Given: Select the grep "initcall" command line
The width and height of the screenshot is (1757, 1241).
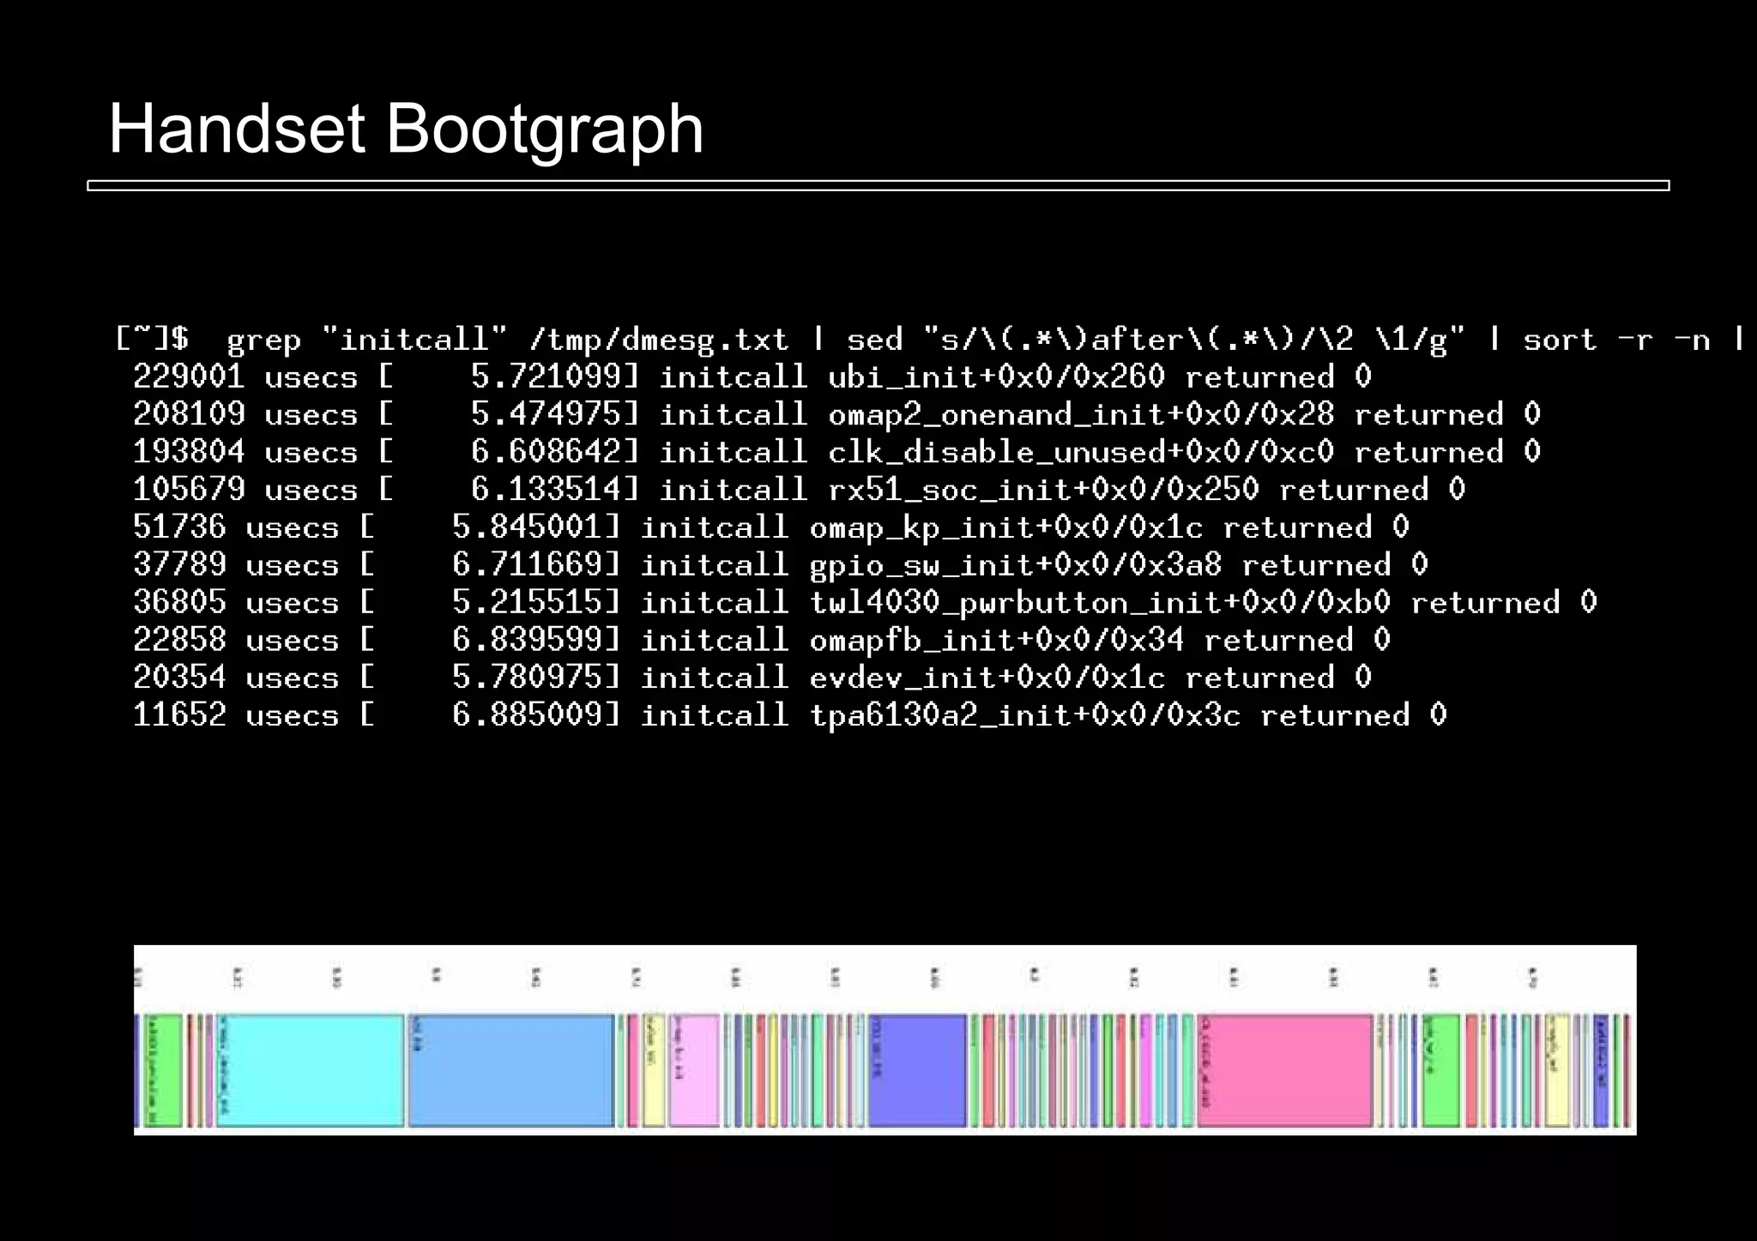Looking at the screenshot, I should (931, 340).
